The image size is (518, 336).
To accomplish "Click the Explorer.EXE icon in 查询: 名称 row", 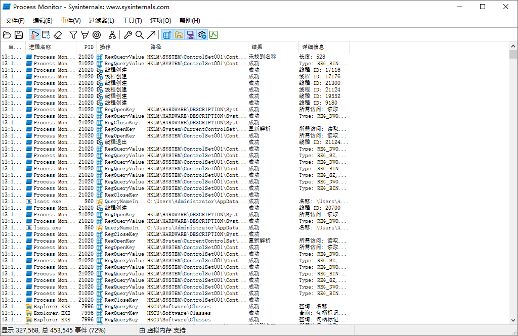I will (29, 307).
